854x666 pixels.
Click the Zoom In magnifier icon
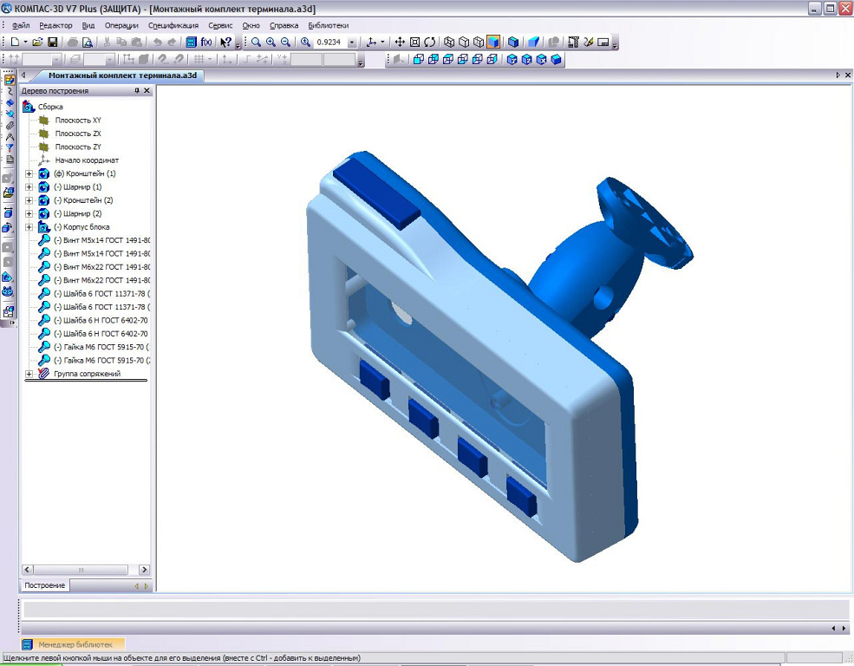tap(271, 42)
